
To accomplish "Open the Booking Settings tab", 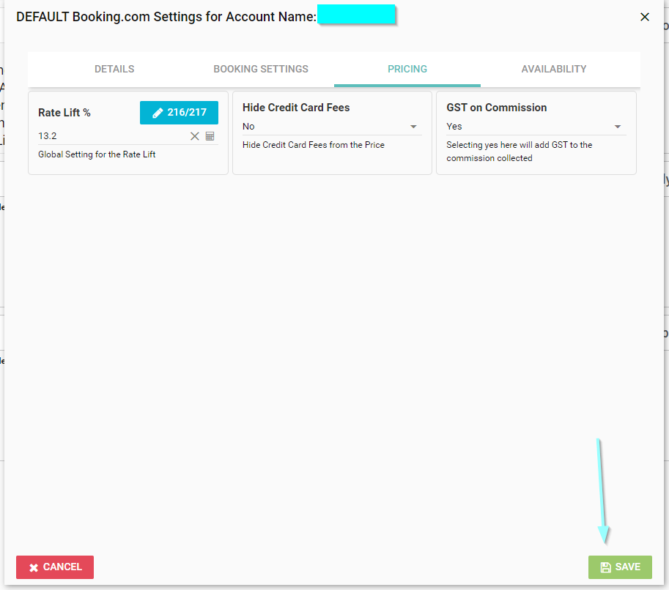I will click(261, 69).
